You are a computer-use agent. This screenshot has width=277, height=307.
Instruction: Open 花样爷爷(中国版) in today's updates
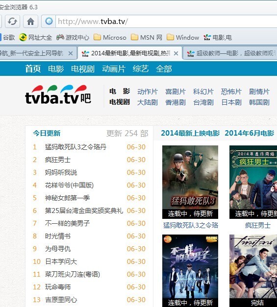point(69,185)
